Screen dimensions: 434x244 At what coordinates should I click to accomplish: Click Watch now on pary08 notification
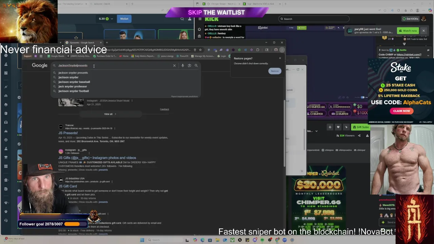[408, 30]
